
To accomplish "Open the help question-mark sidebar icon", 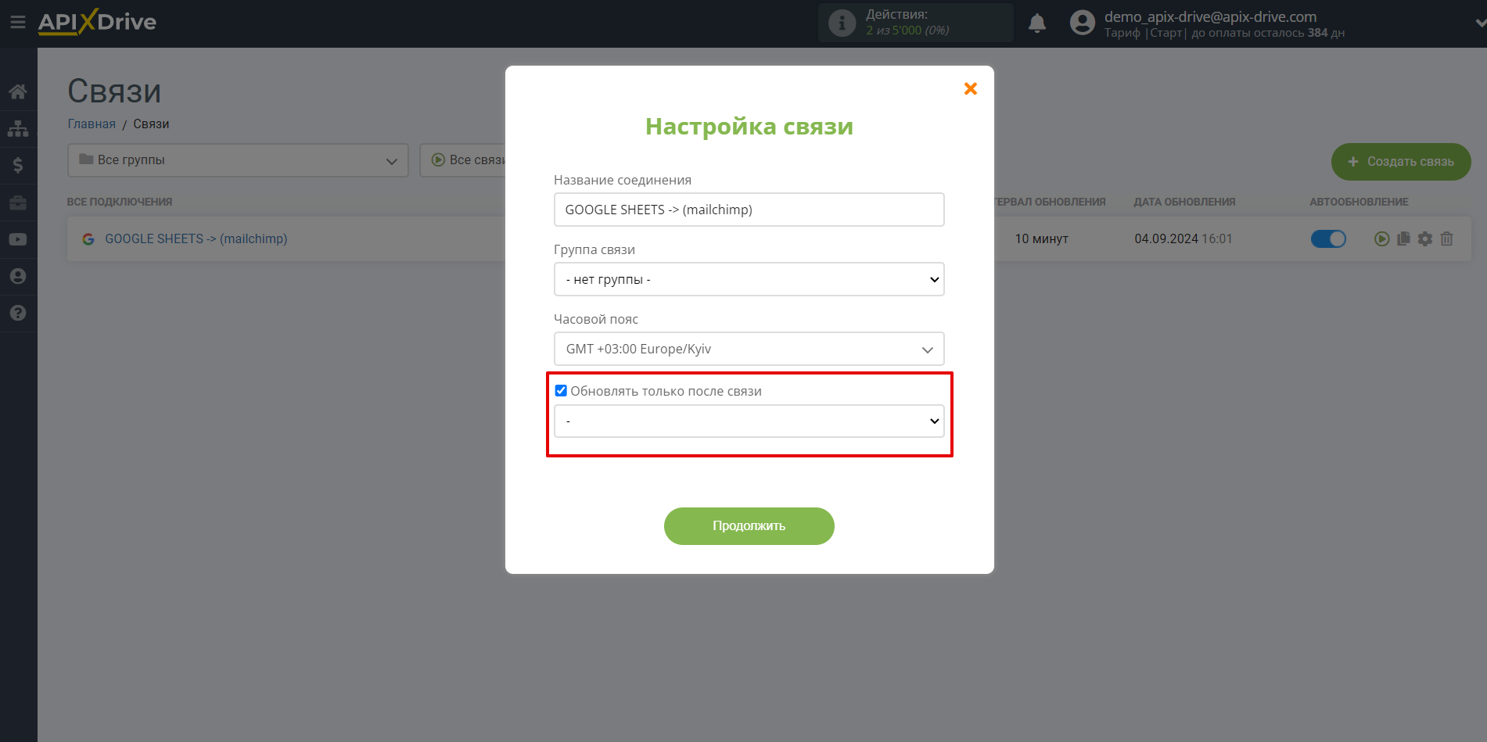I will [x=18, y=313].
